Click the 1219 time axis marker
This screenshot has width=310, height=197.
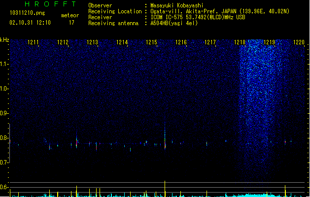[x=269, y=42]
